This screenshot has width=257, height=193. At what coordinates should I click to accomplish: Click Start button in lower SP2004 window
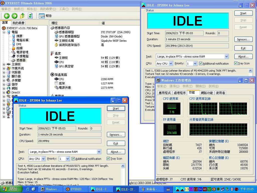coord(116,109)
